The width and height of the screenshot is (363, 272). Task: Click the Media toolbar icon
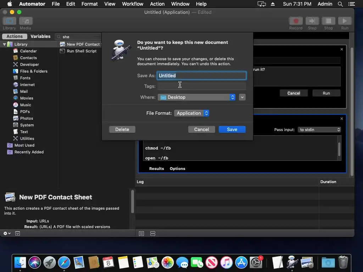(x=26, y=21)
